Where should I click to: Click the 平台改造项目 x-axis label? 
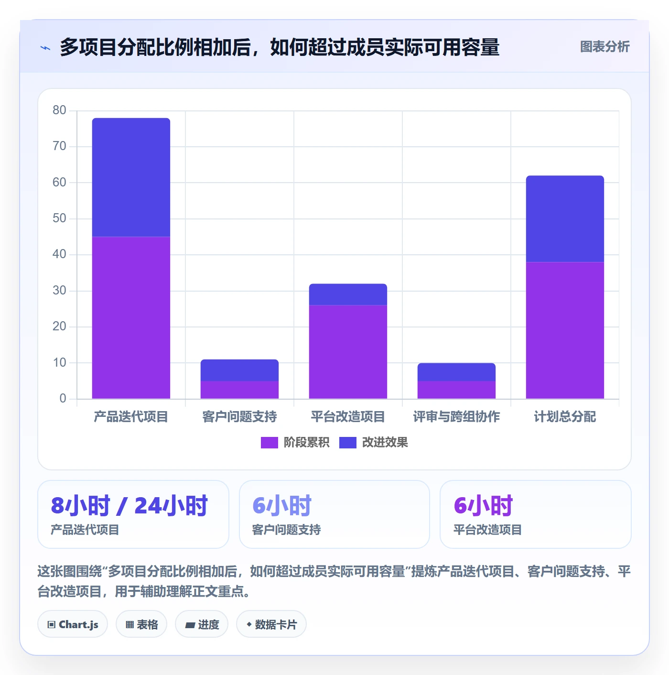point(348,417)
